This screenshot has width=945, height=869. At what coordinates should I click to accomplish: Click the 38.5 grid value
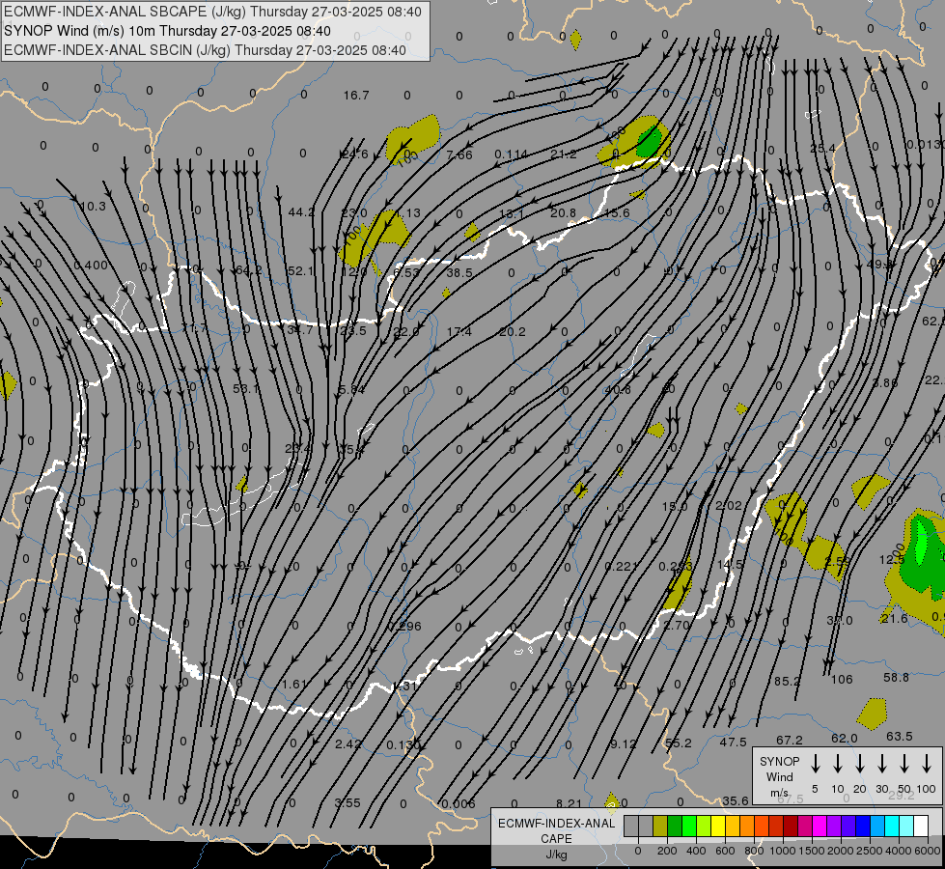[x=459, y=272]
